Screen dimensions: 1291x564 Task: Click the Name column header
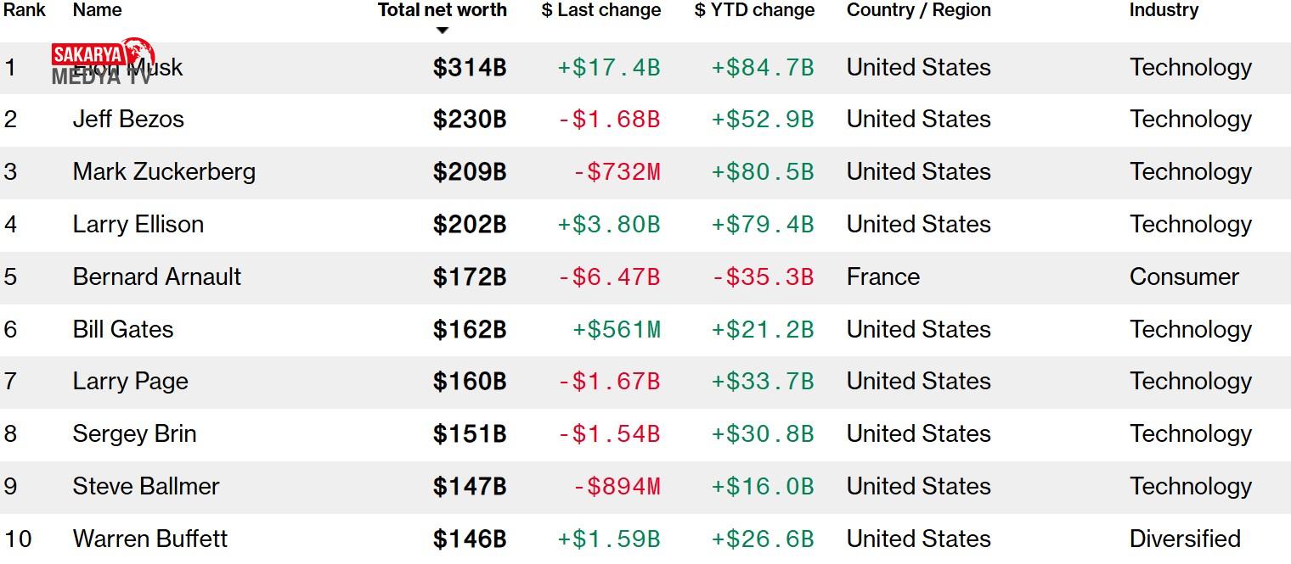[97, 10]
